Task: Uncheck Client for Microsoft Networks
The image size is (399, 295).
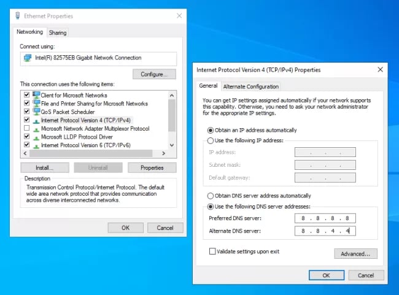Action: click(27, 95)
